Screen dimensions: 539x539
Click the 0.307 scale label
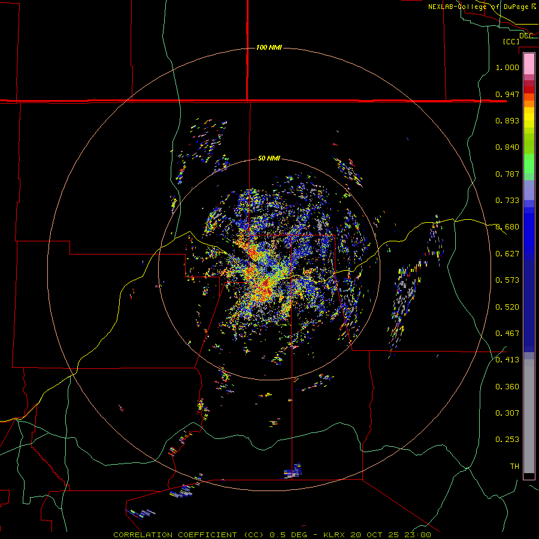(x=507, y=413)
